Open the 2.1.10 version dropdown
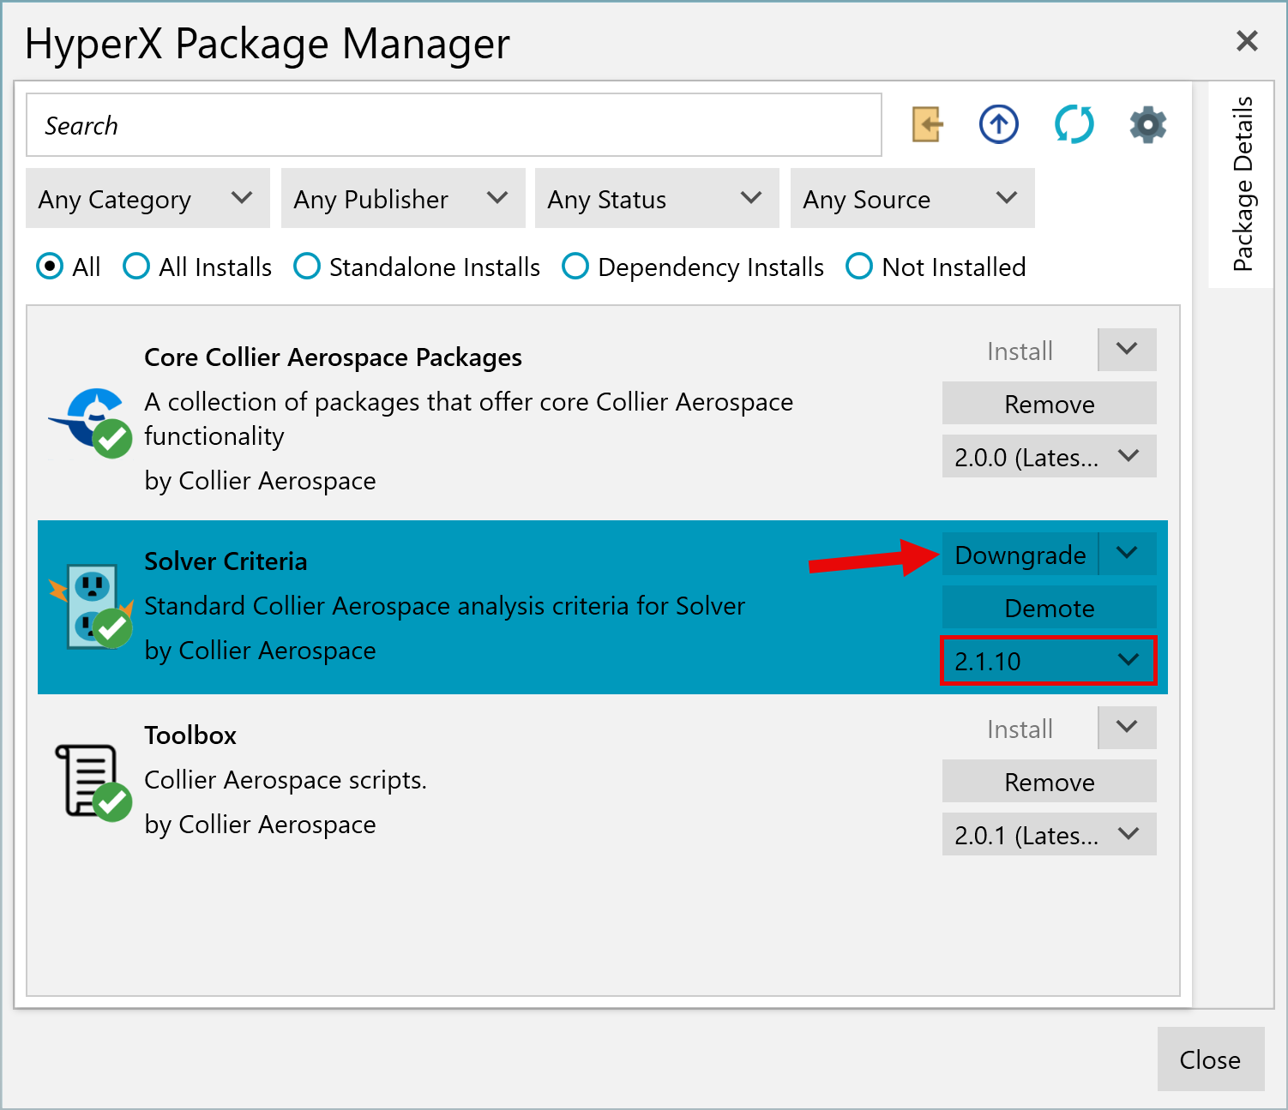Image resolution: width=1288 pixels, height=1110 pixels. pos(1050,661)
